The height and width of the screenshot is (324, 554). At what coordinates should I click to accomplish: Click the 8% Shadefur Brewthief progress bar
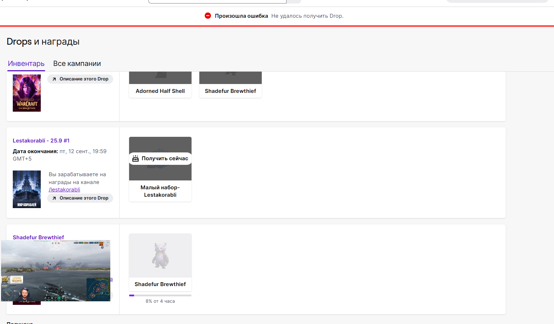pyautogui.click(x=160, y=295)
